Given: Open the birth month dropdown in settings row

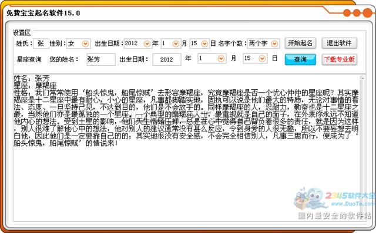Looking at the screenshot, I should (176, 44).
